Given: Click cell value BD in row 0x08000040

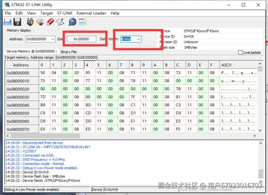Looking at the screenshot, I should pyautogui.click(x=90, y=105).
